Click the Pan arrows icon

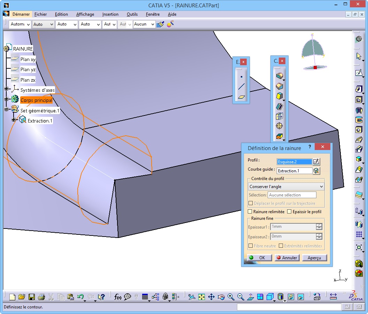(211, 297)
